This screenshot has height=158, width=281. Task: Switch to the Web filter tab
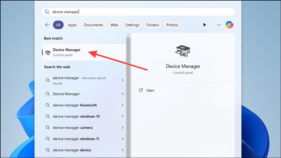(114, 25)
